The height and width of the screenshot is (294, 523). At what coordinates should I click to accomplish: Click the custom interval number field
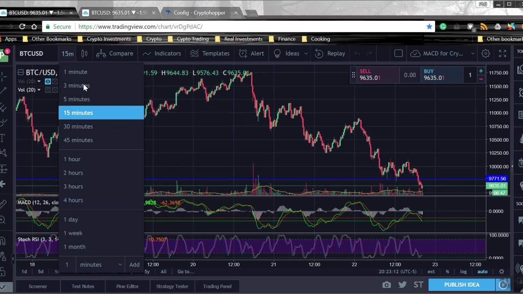67,265
